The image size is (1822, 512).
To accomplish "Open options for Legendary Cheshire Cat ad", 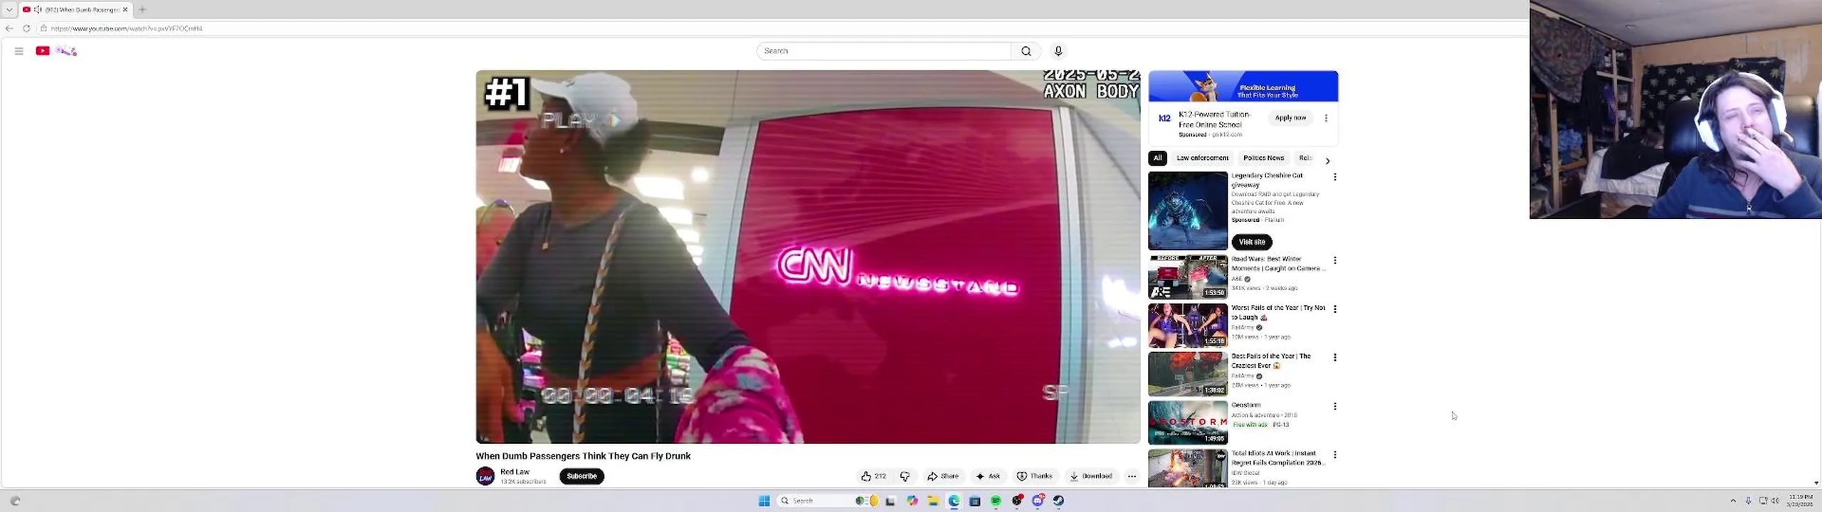I will pyautogui.click(x=1334, y=177).
